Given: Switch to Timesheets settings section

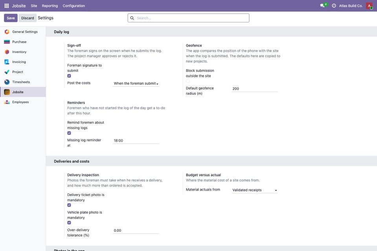Looking at the screenshot, I should (23, 82).
